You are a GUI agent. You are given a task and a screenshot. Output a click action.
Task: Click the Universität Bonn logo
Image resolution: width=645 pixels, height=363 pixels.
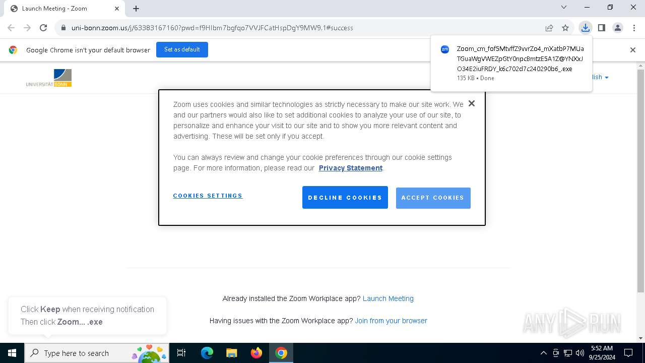(x=49, y=78)
